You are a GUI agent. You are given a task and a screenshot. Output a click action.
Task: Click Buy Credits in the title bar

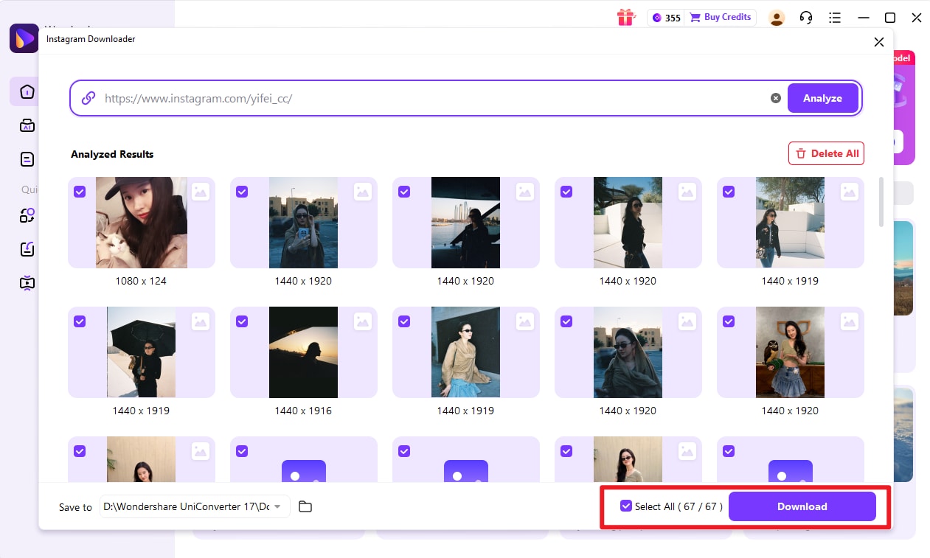click(x=721, y=17)
